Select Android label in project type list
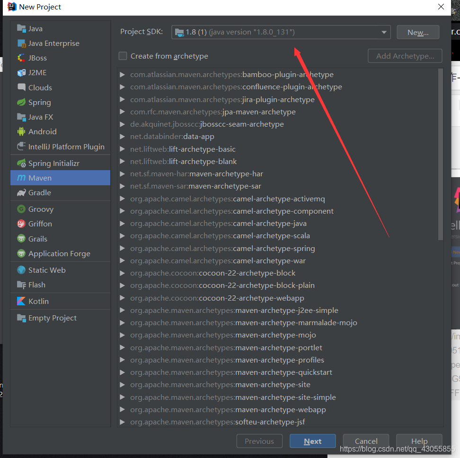The height and width of the screenshot is (458, 460). click(x=42, y=131)
